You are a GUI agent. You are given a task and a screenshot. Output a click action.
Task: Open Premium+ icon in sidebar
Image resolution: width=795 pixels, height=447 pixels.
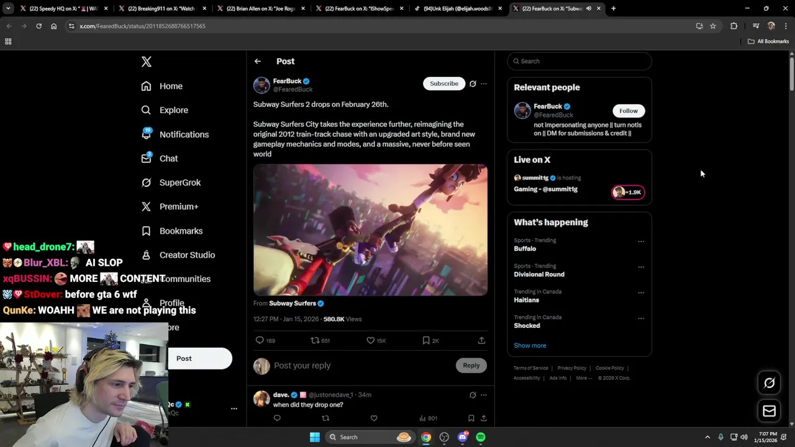click(146, 207)
